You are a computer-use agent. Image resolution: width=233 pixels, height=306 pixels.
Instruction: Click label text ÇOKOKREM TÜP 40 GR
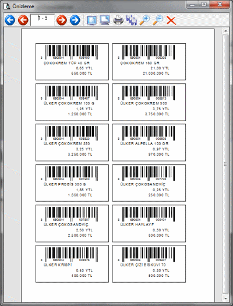66,63
